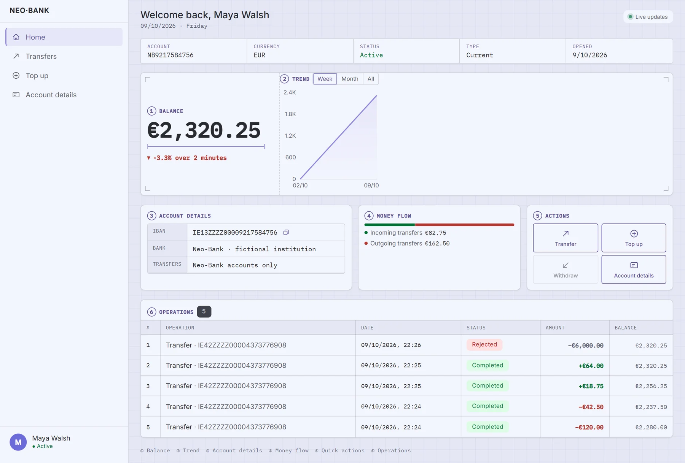Viewport: 685px width, 463px height.
Task: Open Transfers in the sidebar
Action: tap(64, 56)
